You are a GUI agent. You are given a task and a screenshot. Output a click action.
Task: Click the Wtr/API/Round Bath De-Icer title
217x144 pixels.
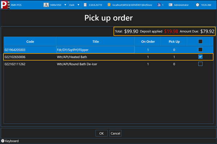tap(77, 64)
